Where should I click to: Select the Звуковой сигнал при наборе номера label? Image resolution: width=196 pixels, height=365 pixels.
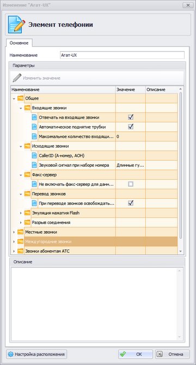(74, 165)
